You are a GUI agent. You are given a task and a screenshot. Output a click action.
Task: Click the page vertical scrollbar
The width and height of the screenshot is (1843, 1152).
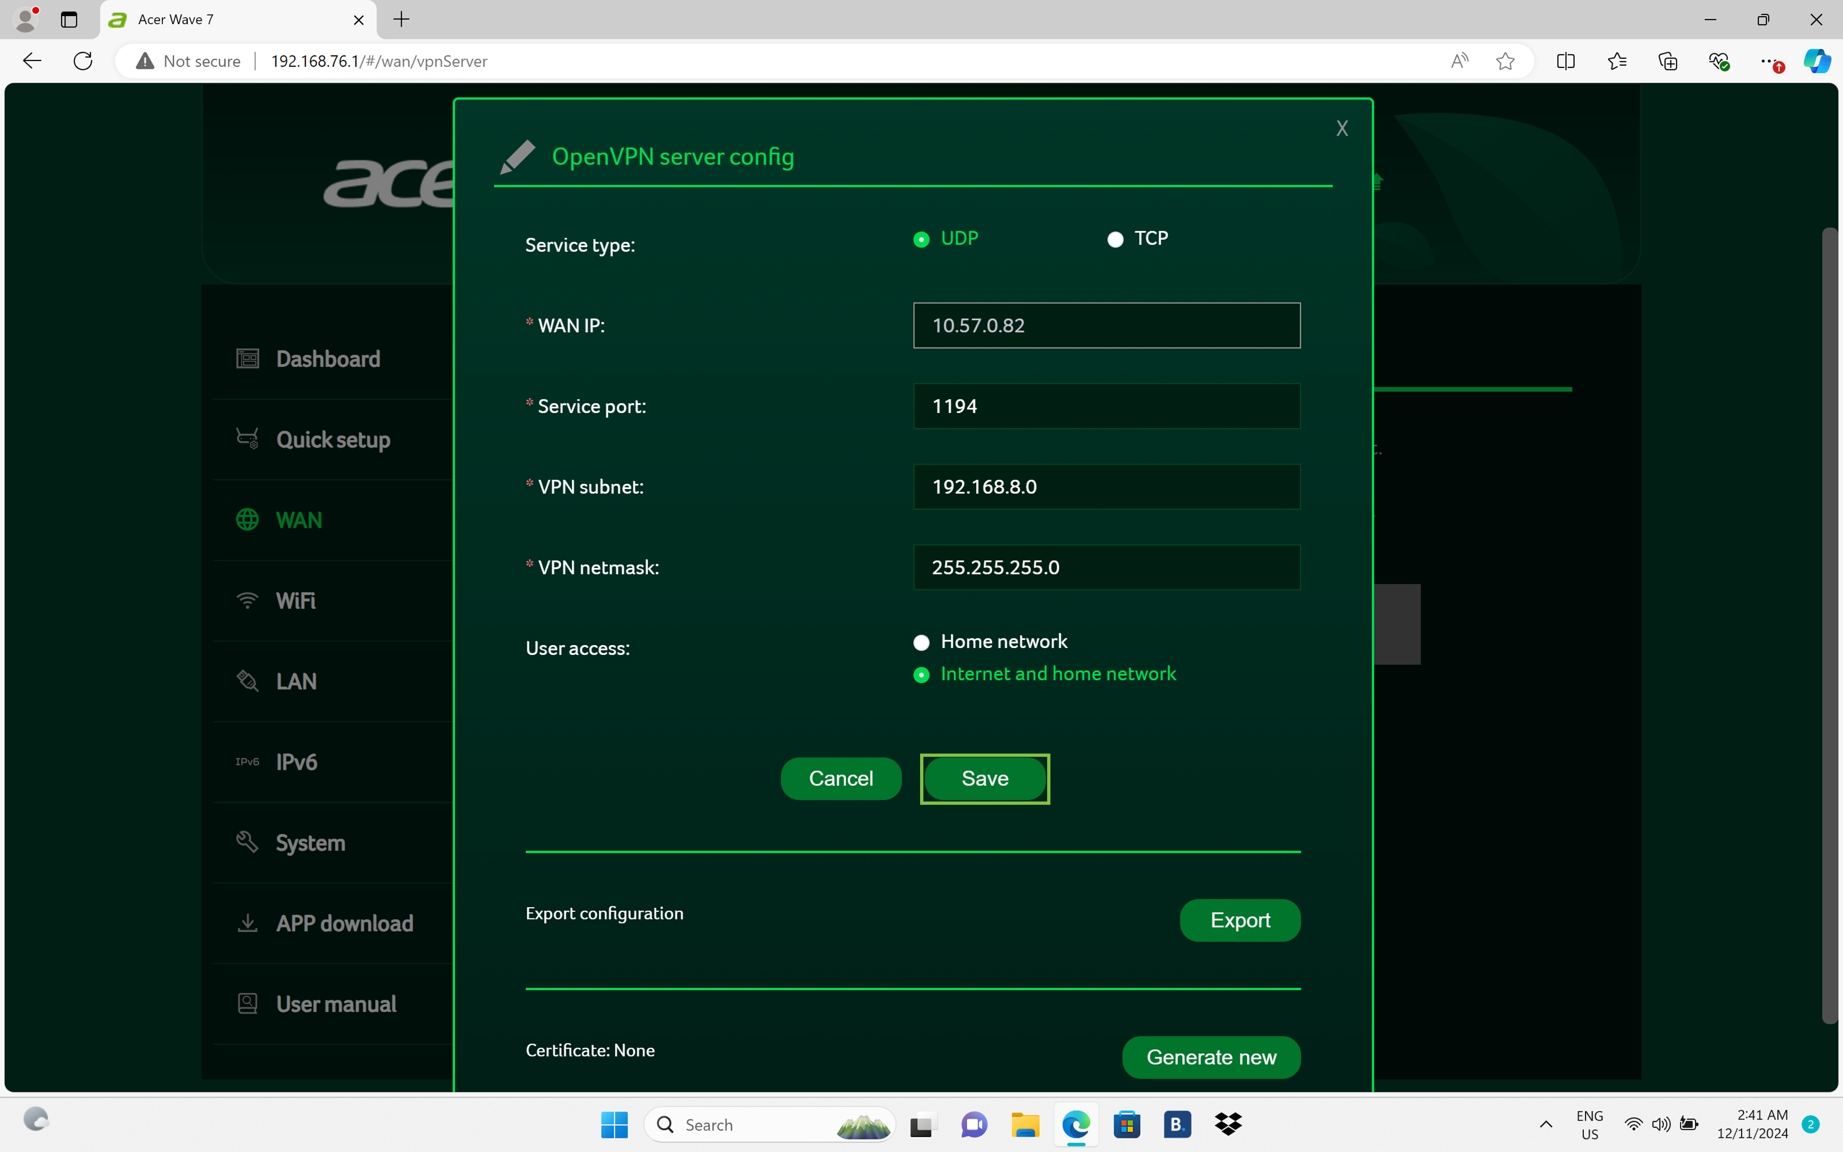pyautogui.click(x=1830, y=625)
